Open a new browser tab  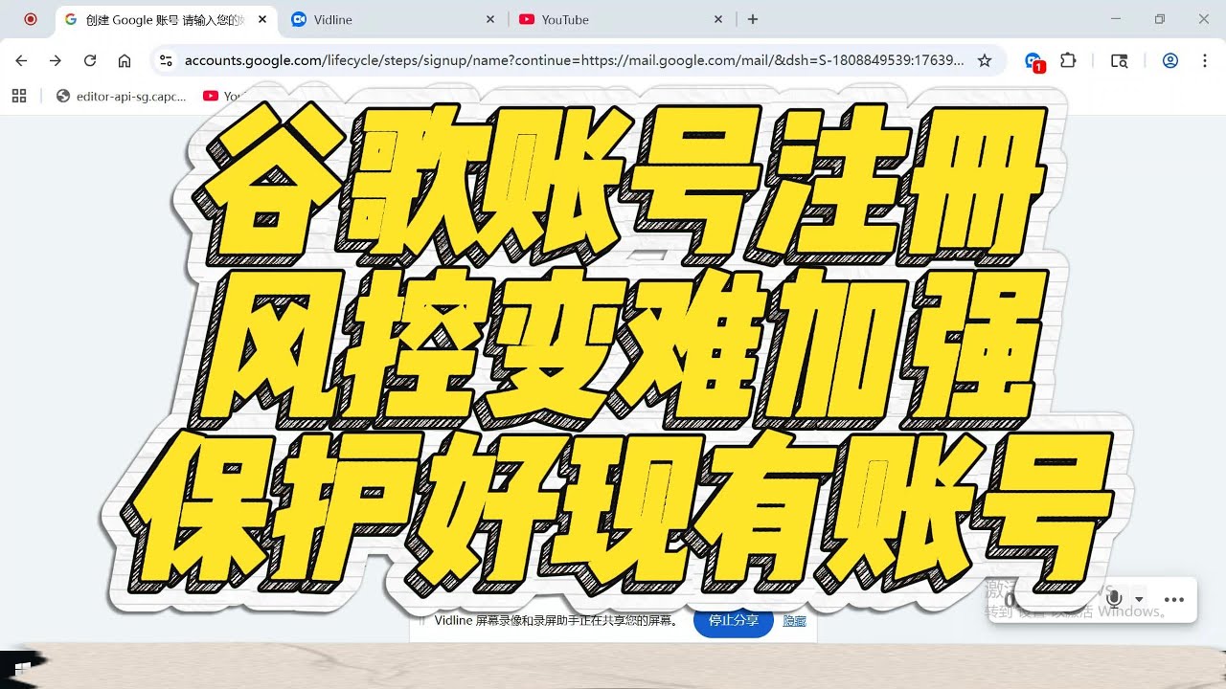[x=753, y=19]
